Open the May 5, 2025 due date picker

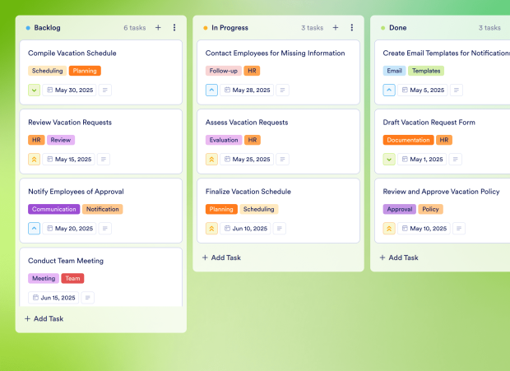click(423, 90)
